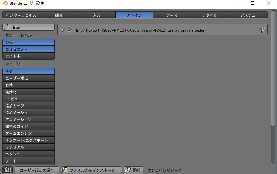Select the マテリアル category
277x174 pixels.
[x=28, y=147]
